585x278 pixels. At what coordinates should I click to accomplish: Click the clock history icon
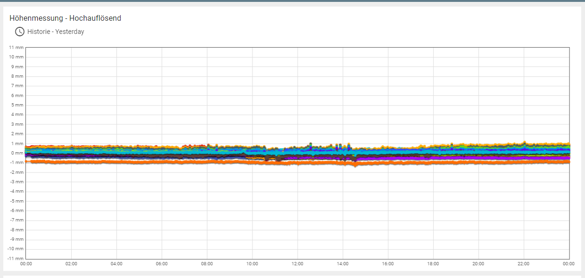[19, 32]
